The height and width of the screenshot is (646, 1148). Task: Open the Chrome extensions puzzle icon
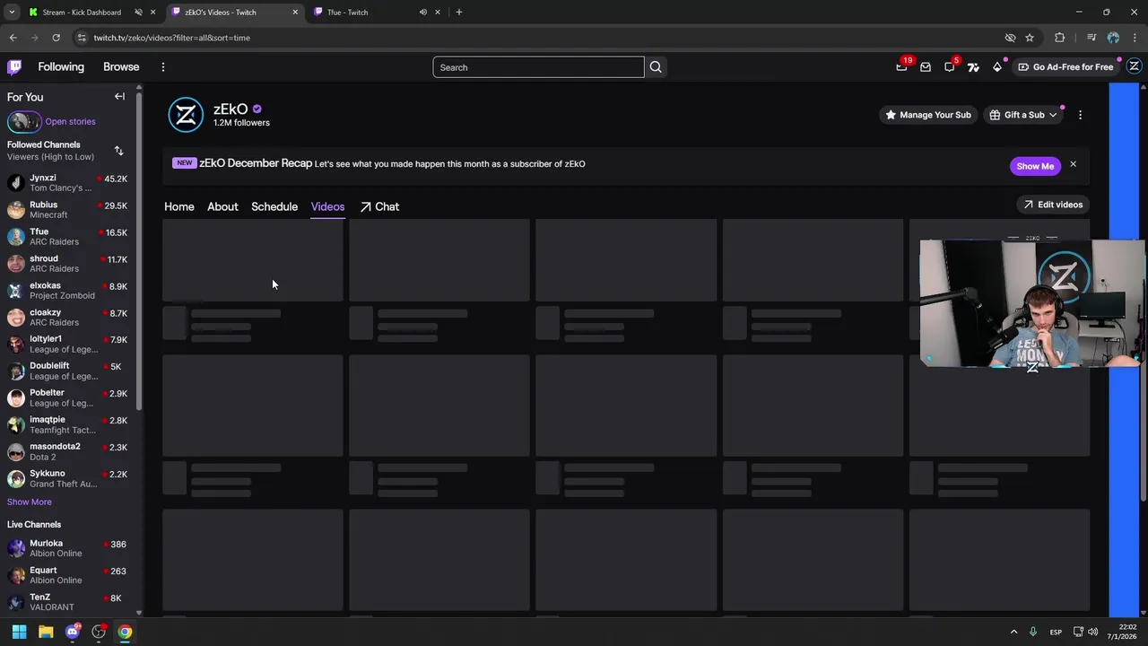[x=1060, y=38]
